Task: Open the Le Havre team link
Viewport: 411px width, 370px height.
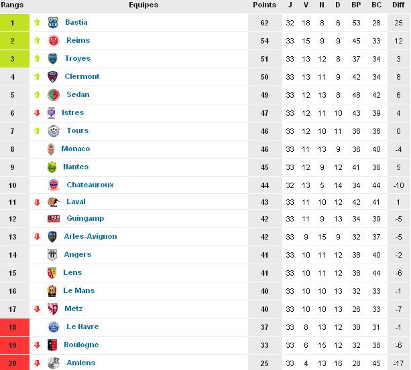Action: pos(82,327)
